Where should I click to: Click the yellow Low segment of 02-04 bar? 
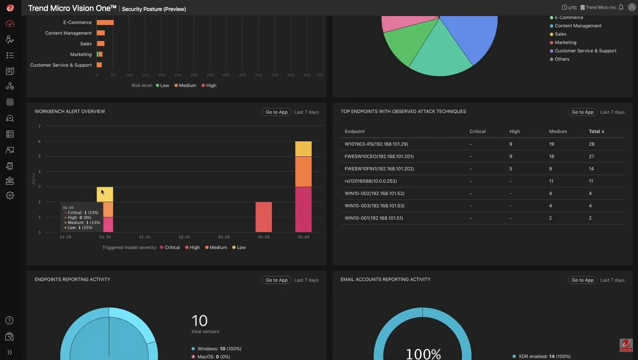pyautogui.click(x=303, y=149)
